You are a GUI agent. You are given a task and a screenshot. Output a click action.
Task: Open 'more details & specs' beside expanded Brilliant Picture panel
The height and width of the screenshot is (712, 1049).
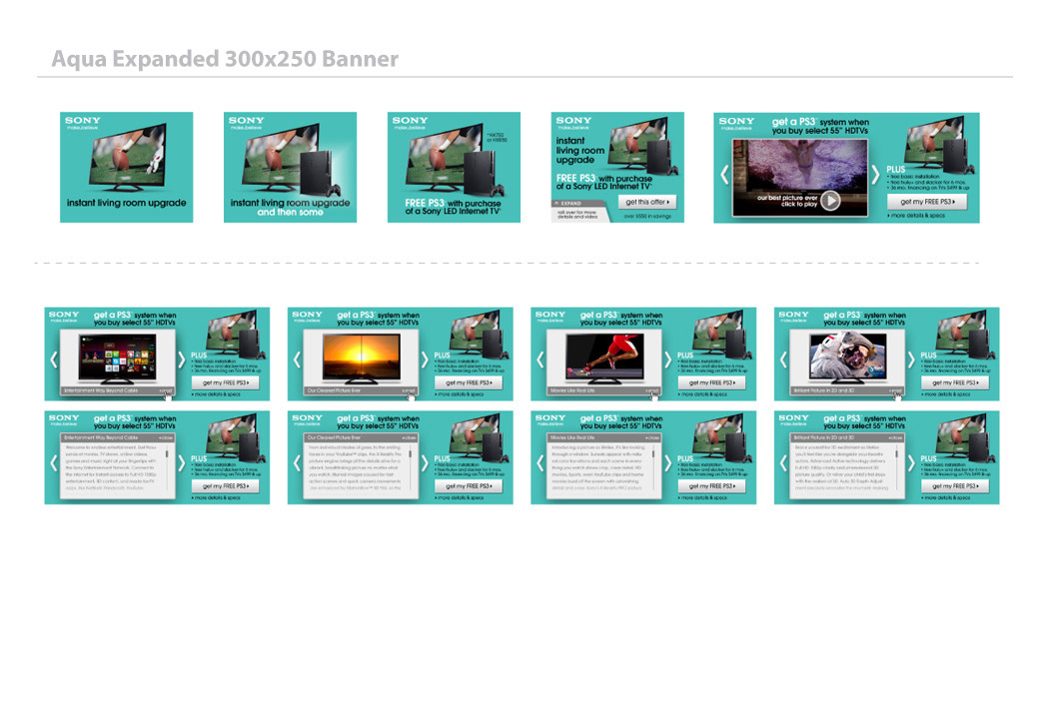pyautogui.click(x=946, y=497)
